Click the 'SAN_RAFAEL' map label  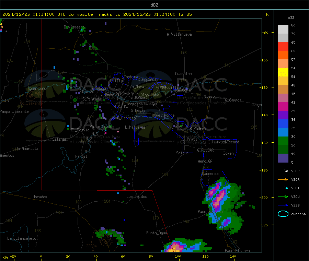coord(126,93)
